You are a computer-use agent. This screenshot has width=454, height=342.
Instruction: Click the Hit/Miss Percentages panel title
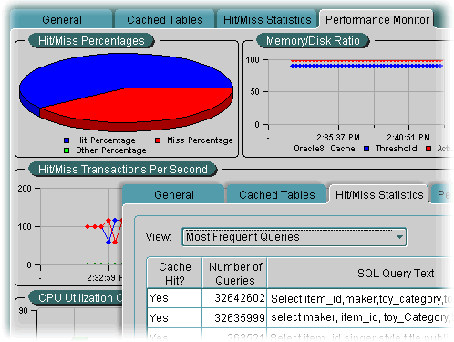91,41
